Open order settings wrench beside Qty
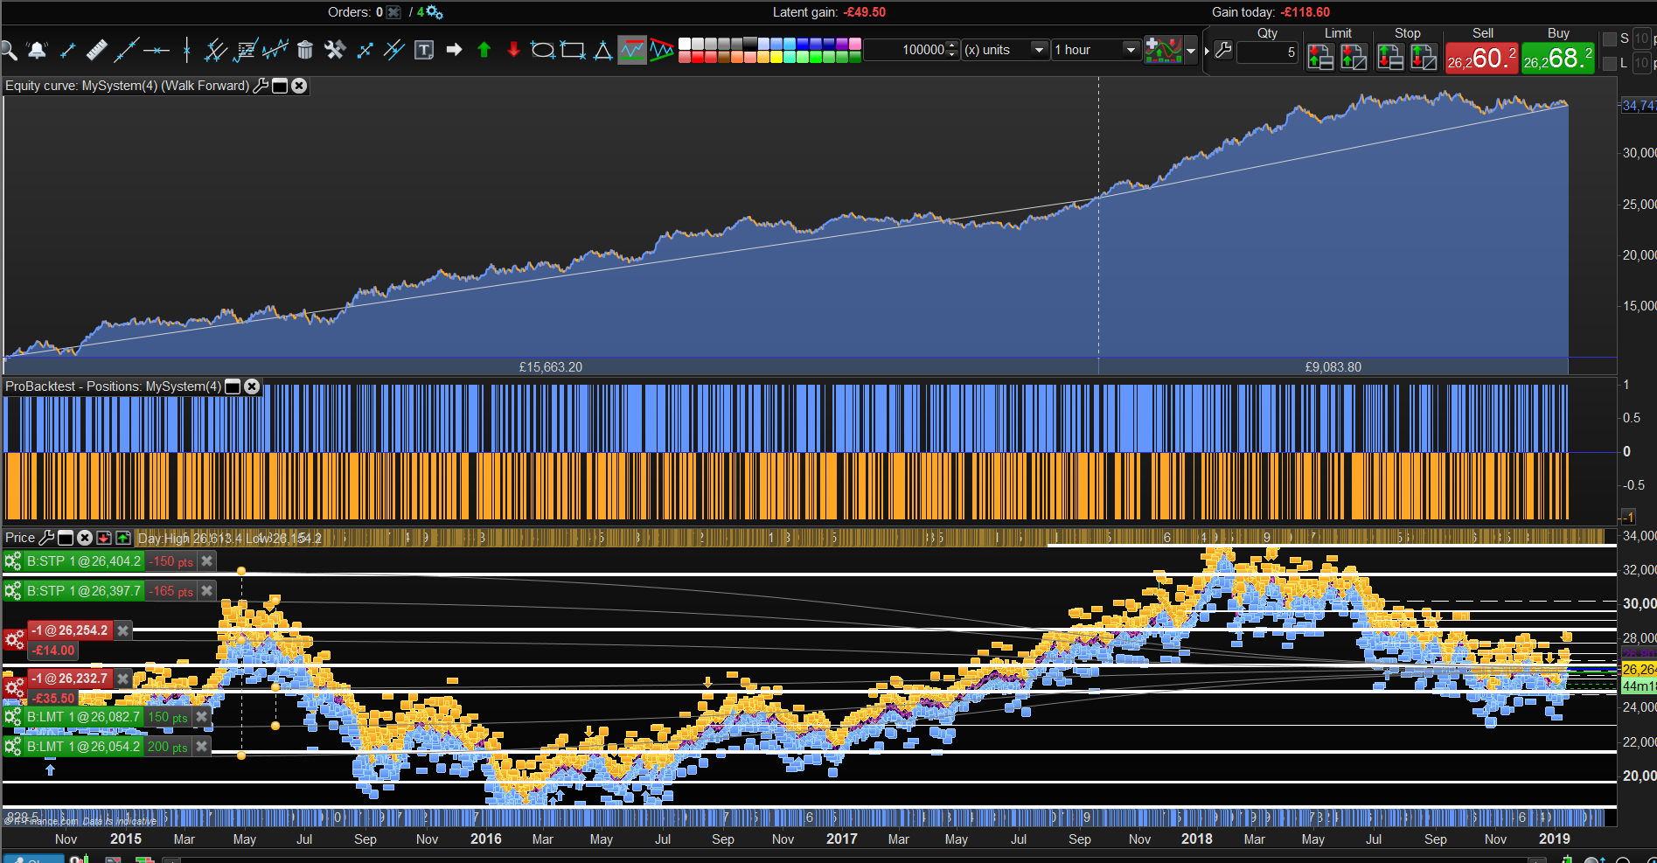The height and width of the screenshot is (863, 1657). click(1223, 51)
